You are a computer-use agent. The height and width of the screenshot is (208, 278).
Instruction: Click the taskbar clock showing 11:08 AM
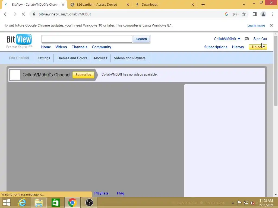click(266, 203)
